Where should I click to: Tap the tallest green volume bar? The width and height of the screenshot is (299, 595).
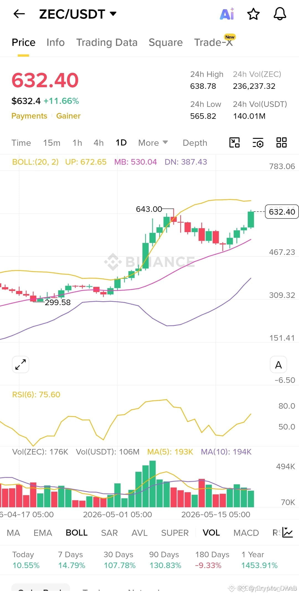tap(153, 484)
